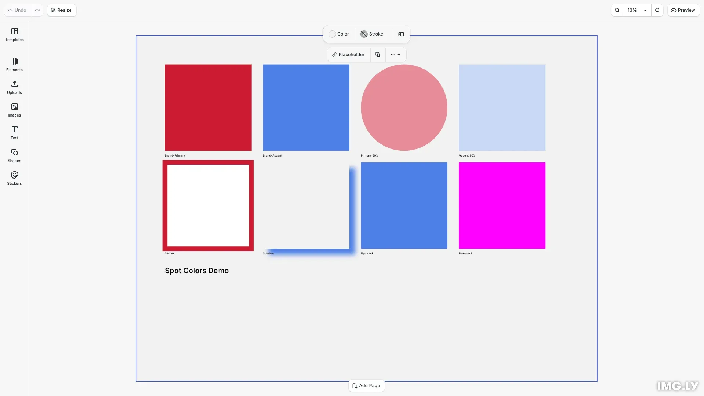Open the Uploads panel
This screenshot has width=704, height=396.
14,88
